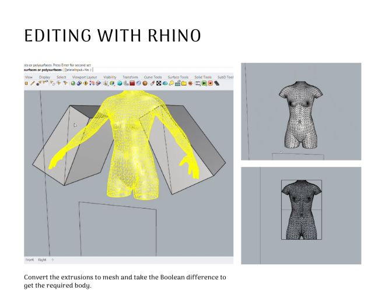Click the black and white checker icon
This screenshot has width=385, height=308.
[x=159, y=83]
